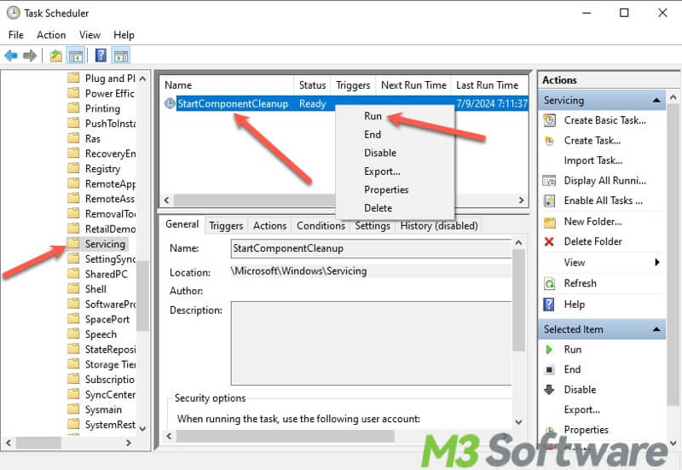682x470 pixels.
Task: Click folder tree horizontal scrollbar right arrow
Action: coord(129,443)
